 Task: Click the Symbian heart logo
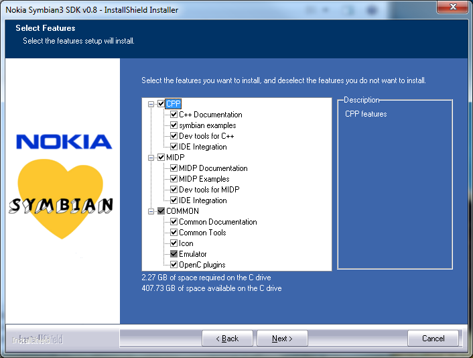61,199
